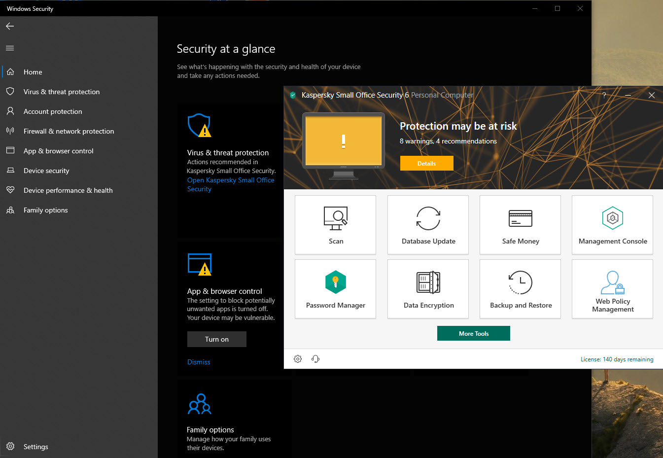Select Home in Windows Security sidebar
Viewport: 663px width, 458px height.
click(79, 72)
